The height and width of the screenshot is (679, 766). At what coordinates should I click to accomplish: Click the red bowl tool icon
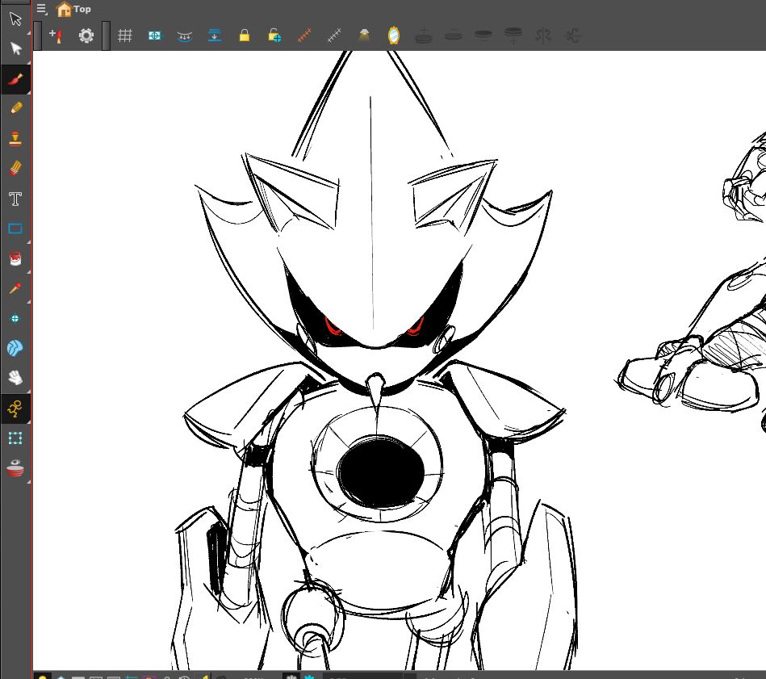coord(15,468)
